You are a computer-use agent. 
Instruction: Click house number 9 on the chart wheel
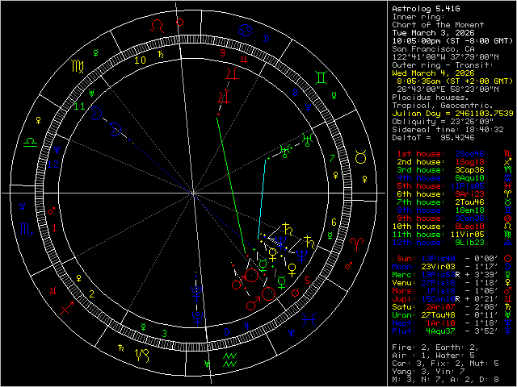coord(222,53)
